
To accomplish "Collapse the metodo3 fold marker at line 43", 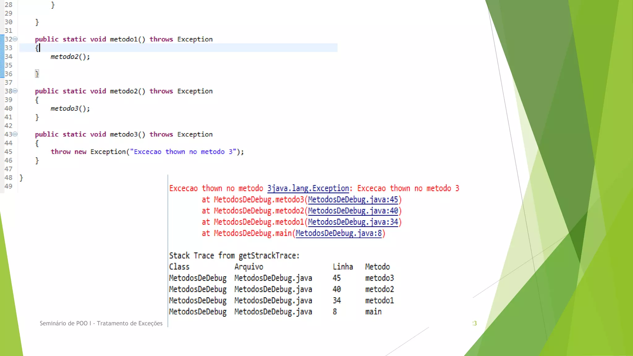I will click(x=15, y=134).
